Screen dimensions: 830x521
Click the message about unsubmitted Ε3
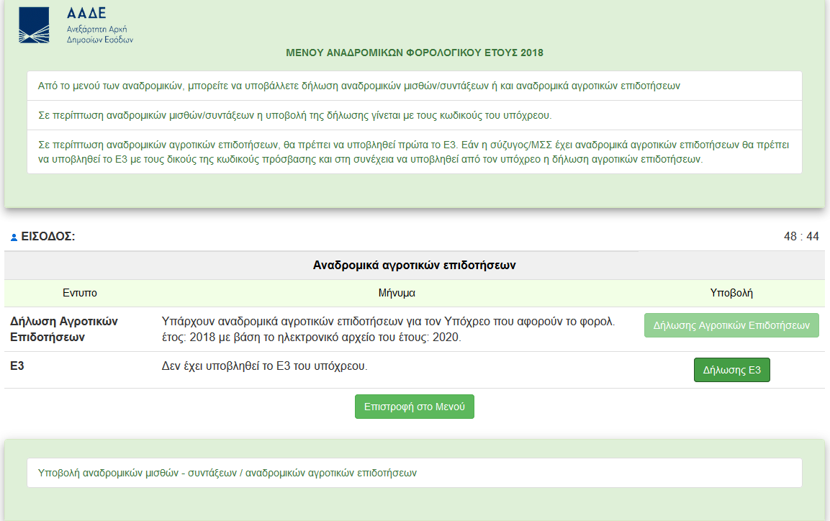pyautogui.click(x=265, y=366)
